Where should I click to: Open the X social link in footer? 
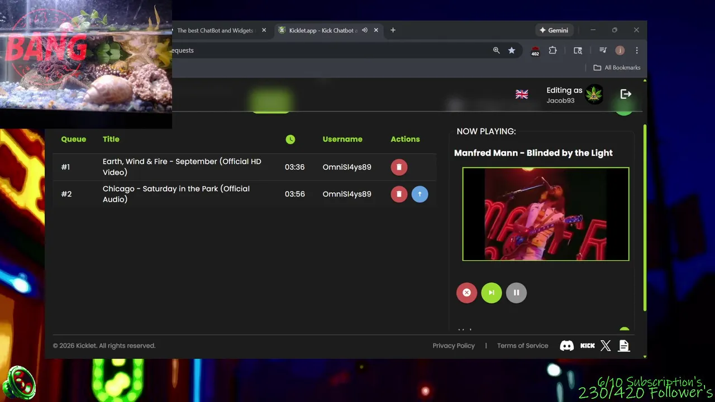[x=606, y=346]
